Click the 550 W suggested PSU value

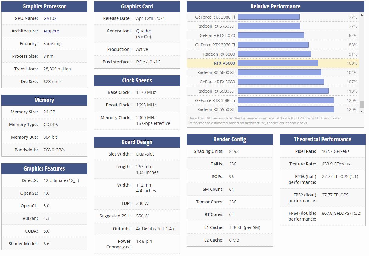pyautogui.click(x=142, y=216)
